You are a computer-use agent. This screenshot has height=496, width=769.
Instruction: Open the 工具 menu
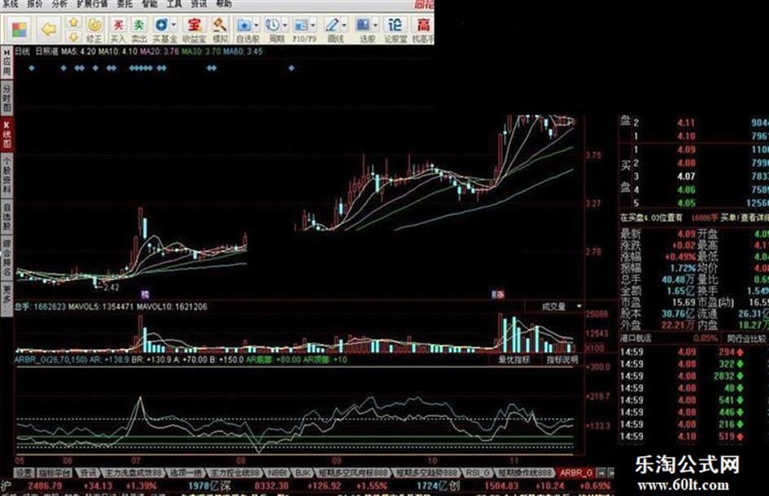tap(173, 4)
